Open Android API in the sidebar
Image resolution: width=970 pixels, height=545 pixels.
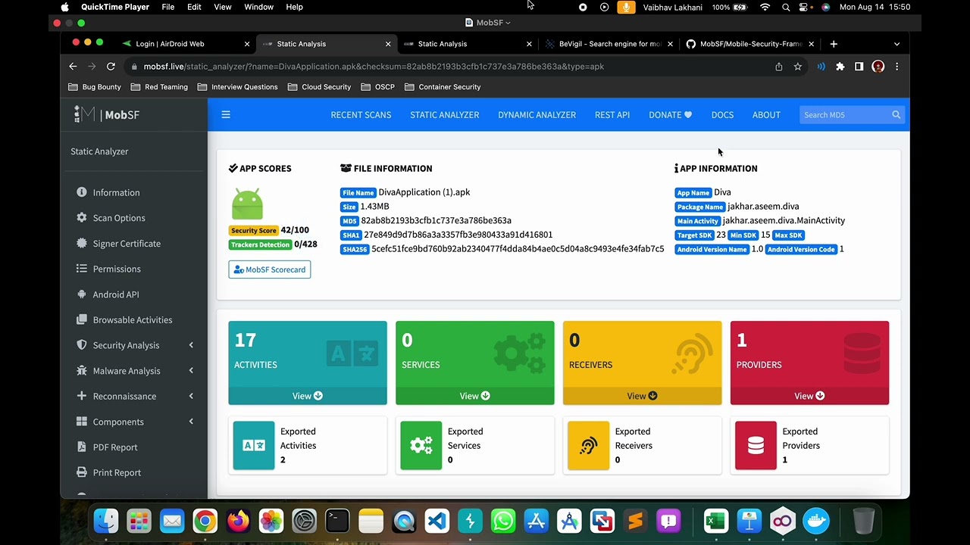click(116, 294)
